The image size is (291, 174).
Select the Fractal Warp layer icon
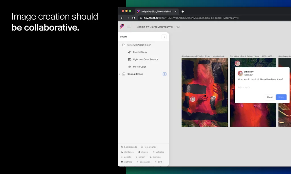tap(129, 52)
